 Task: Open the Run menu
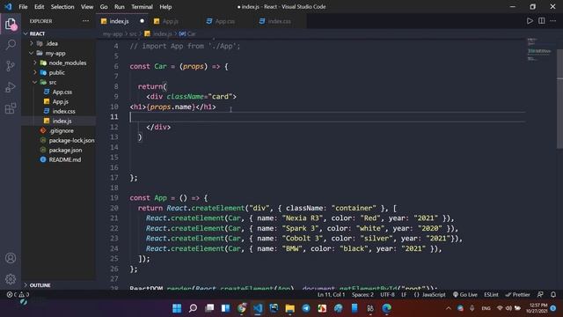point(120,7)
